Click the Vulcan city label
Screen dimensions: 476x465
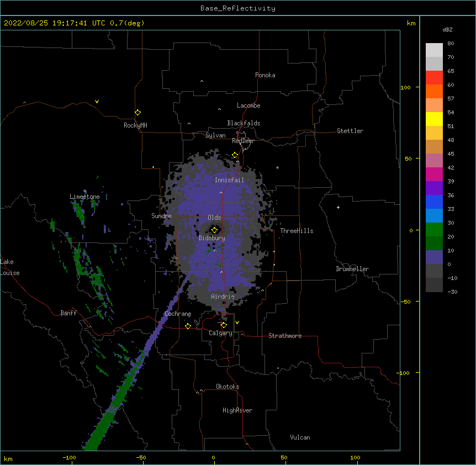pos(300,437)
